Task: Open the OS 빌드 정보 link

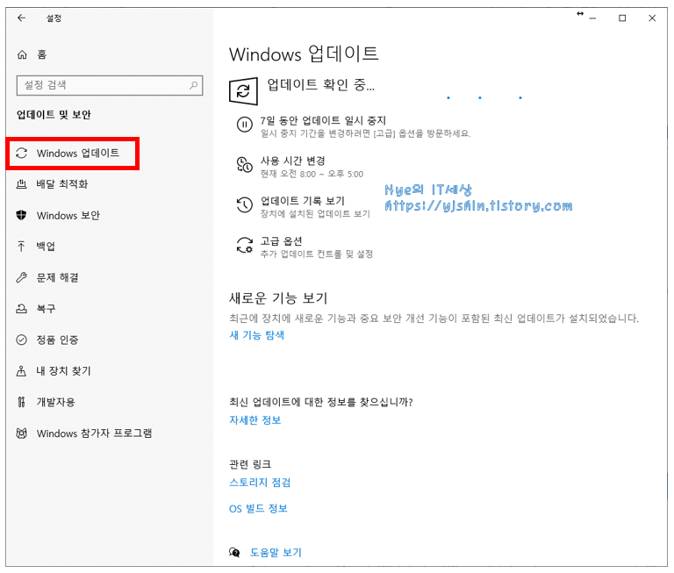Action: [258, 509]
